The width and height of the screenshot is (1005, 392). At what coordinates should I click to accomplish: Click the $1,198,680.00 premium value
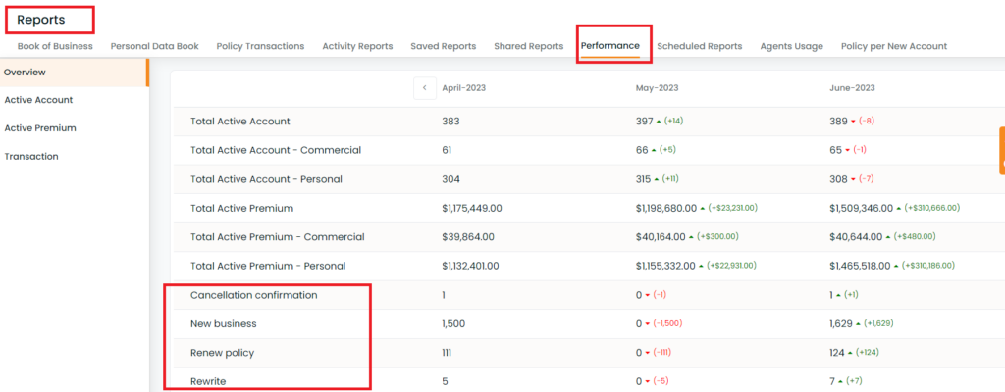666,208
